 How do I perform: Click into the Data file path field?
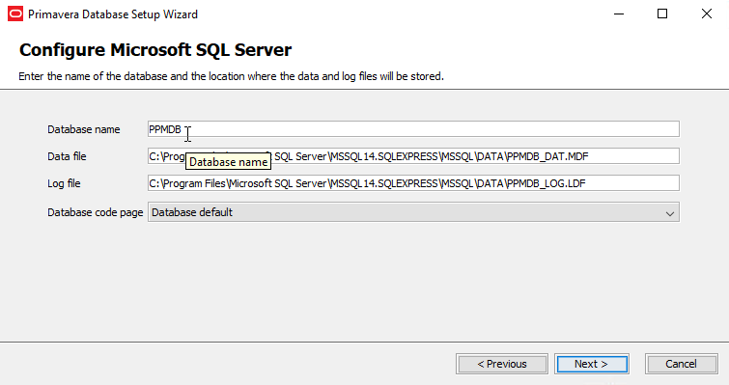click(x=413, y=156)
